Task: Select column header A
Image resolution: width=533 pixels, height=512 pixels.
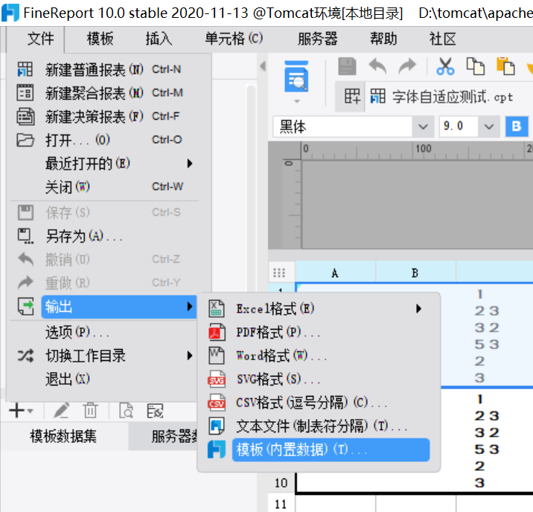Action: click(x=335, y=273)
